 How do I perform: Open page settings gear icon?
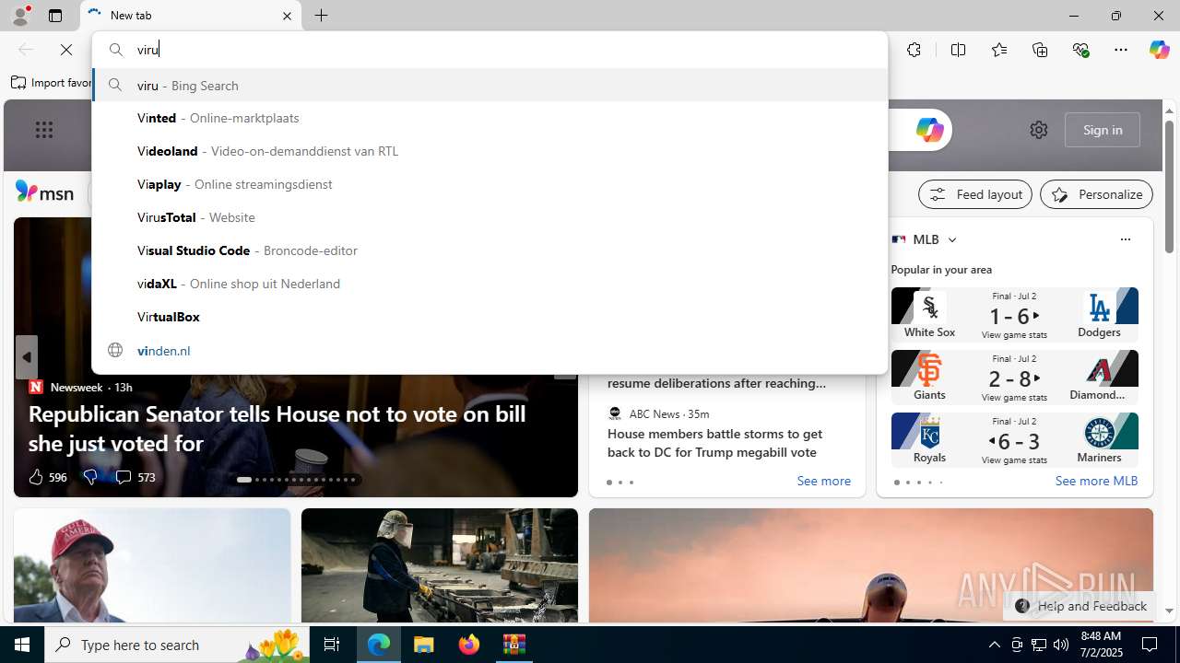click(x=1039, y=130)
